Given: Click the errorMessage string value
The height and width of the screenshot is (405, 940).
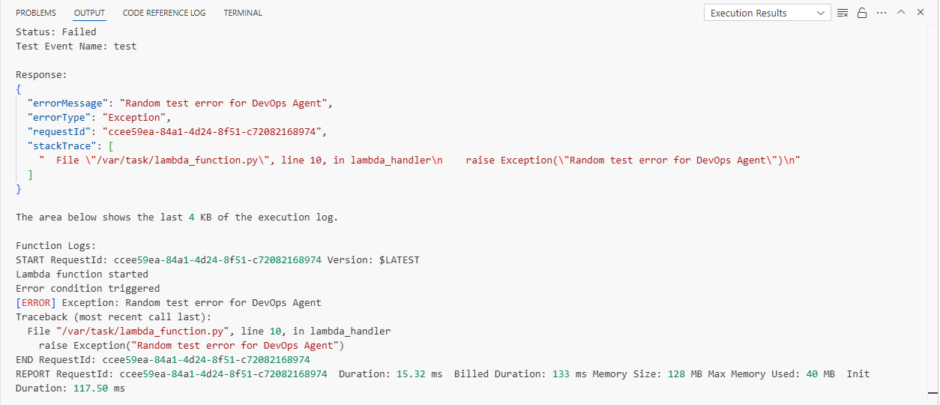Looking at the screenshot, I should pyautogui.click(x=226, y=103).
